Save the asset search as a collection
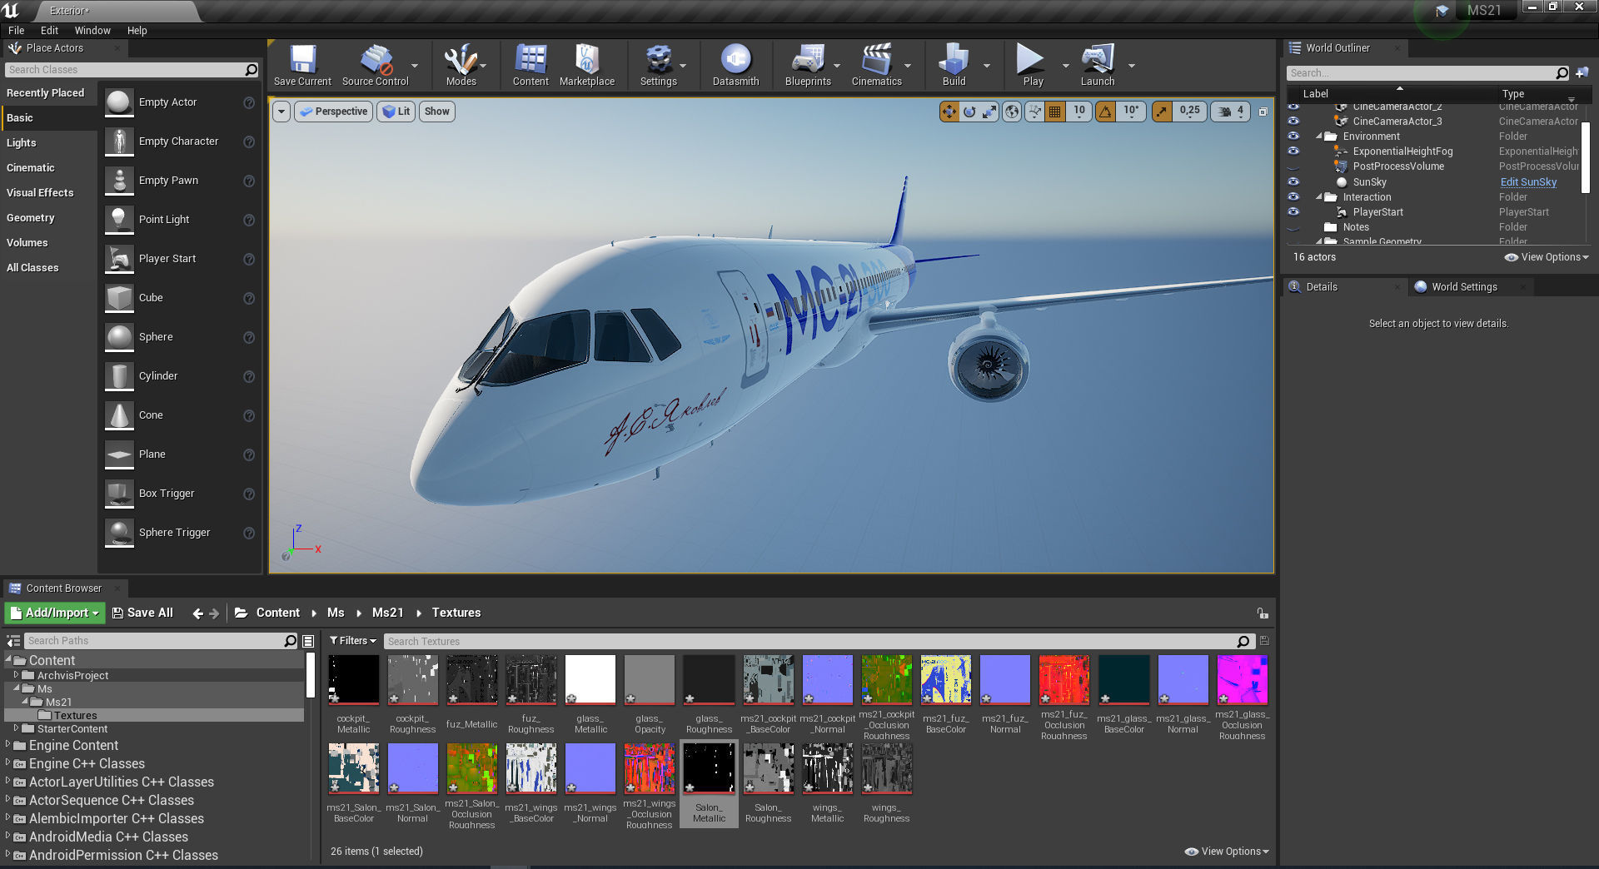1599x869 pixels. pos(1264,641)
